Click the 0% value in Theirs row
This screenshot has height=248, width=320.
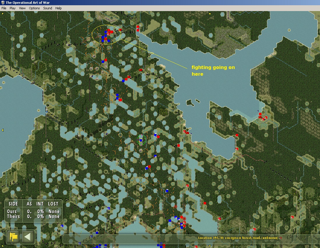(x=41, y=216)
